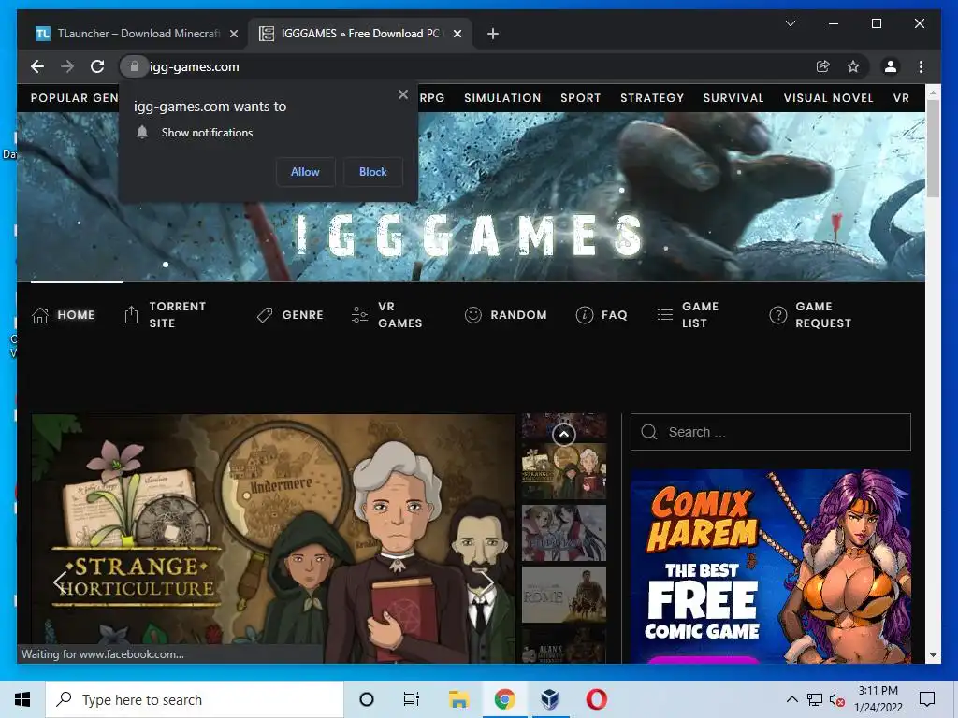Open the Chrome profile avatar
Viewport: 958px width, 718px height.
pyautogui.click(x=891, y=66)
